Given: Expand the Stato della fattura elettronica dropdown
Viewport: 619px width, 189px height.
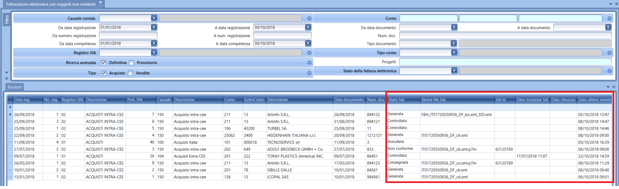Looking at the screenshot, I should click(x=454, y=71).
